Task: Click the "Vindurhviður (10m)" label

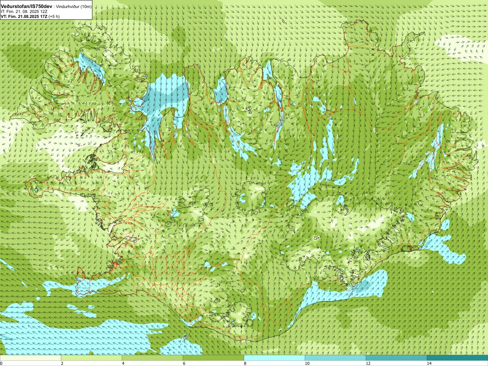Action: (74, 7)
